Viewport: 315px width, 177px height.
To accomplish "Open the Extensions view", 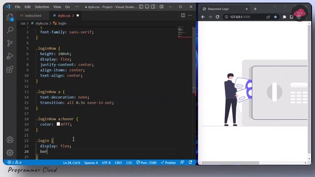I will tap(10, 69).
